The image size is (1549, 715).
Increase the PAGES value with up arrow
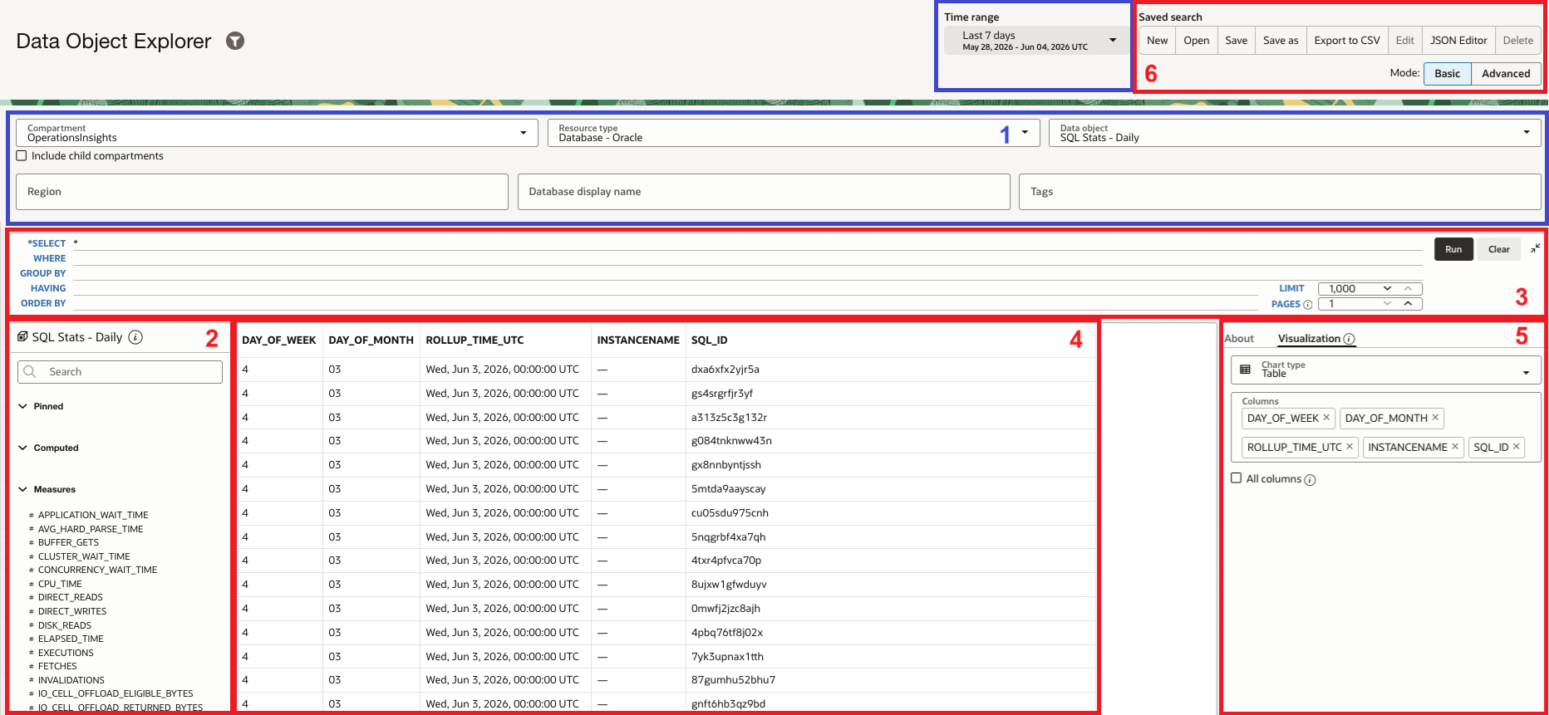click(1408, 304)
